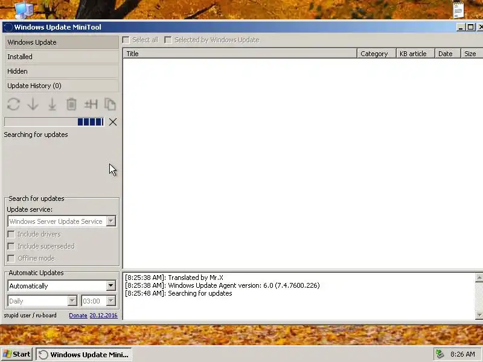This screenshot has width=483, height=362.
Task: Maximize the Windows Update MiniTool window
Action: coord(471,27)
